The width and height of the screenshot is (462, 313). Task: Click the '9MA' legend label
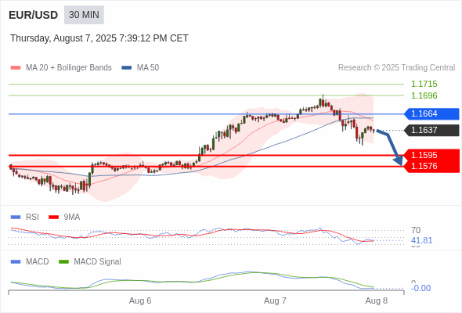[x=72, y=218]
